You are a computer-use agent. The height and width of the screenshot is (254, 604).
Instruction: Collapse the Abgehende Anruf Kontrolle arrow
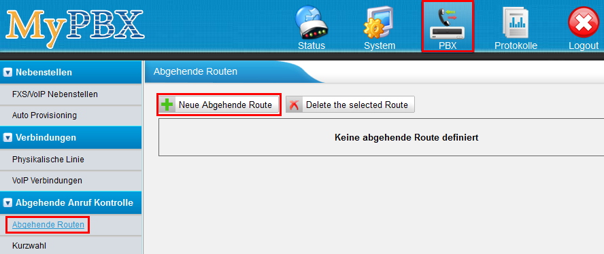point(7,203)
